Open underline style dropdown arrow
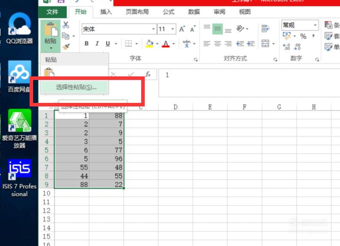Viewport: 340px width, 246px height. (x=116, y=44)
